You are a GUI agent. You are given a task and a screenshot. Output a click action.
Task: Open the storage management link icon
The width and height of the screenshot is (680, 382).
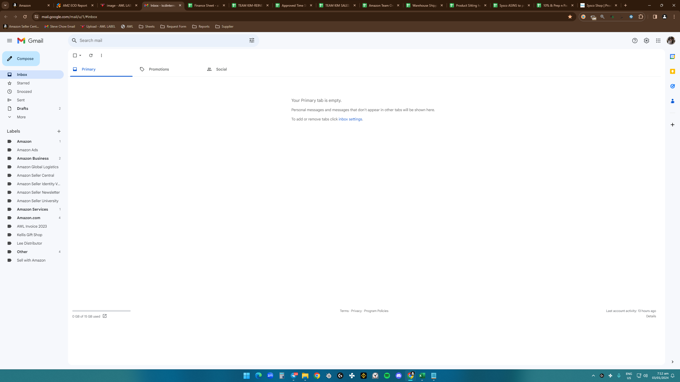(x=105, y=316)
